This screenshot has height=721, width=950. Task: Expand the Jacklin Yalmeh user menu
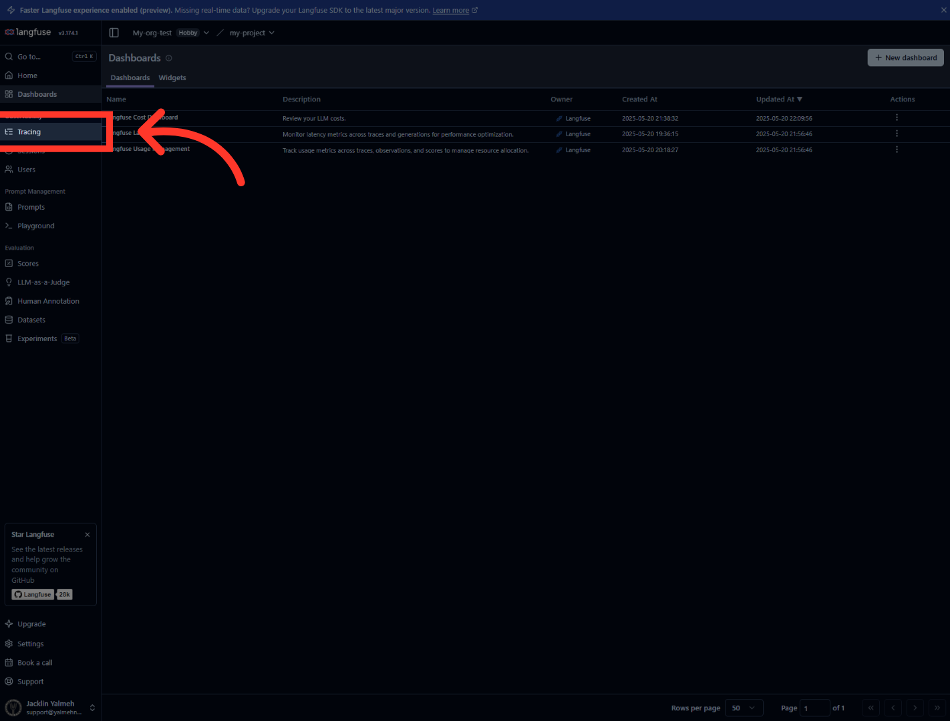point(51,708)
